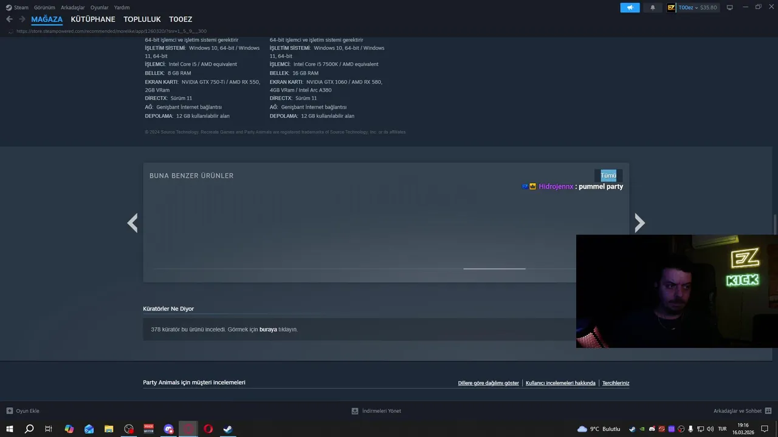This screenshot has height=437, width=778.
Task: Launch Copilot from the taskbar
Action: click(x=69, y=429)
